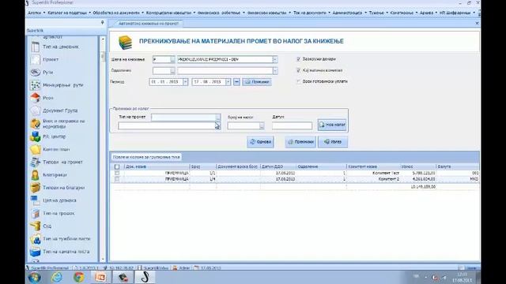The height and width of the screenshot is (284, 506).
Task: Click the Прикажи button
Action: point(257,82)
